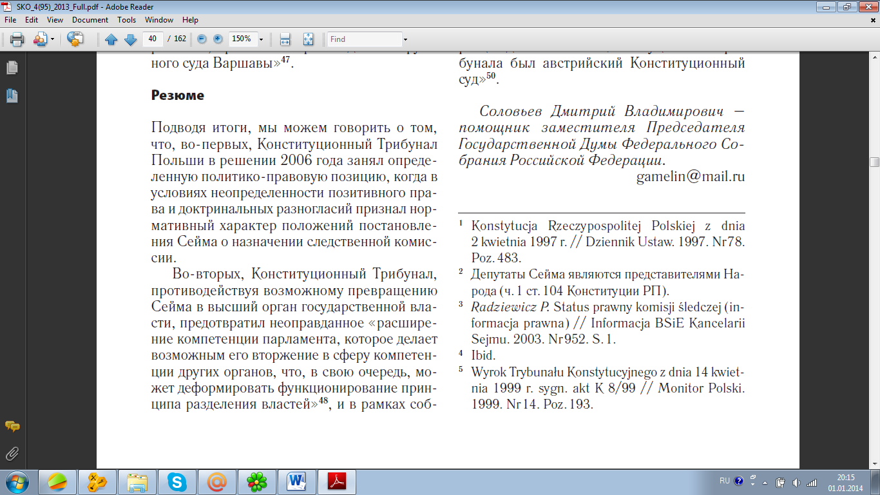Click the zoom in plus button
Viewport: 880px width, 495px height.
(218, 39)
